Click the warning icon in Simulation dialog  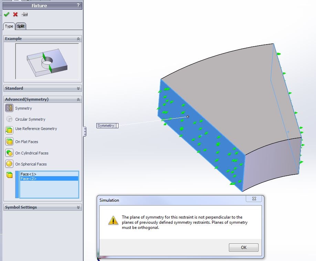(113, 220)
